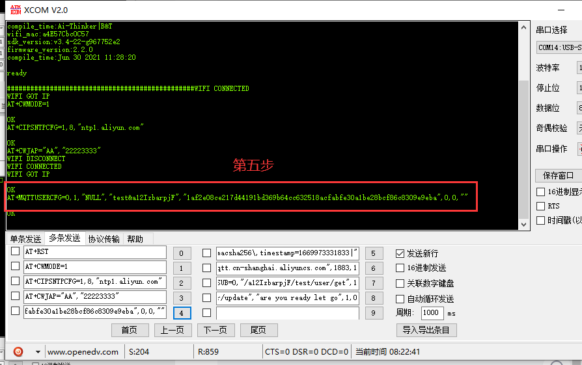
Task: Tick the checkbox beside AT+CIPSNTPCFG command
Action: point(15,281)
